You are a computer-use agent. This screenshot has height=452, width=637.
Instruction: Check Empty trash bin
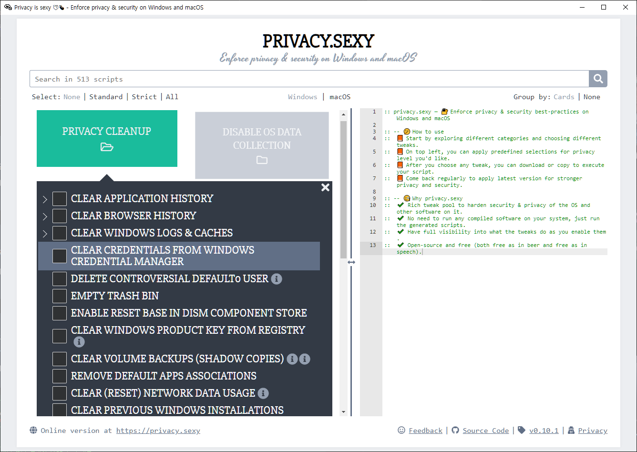click(60, 296)
